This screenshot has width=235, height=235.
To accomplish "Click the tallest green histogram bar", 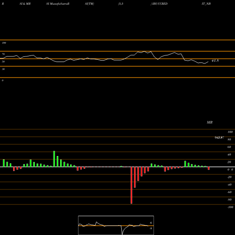I will coord(54,159).
